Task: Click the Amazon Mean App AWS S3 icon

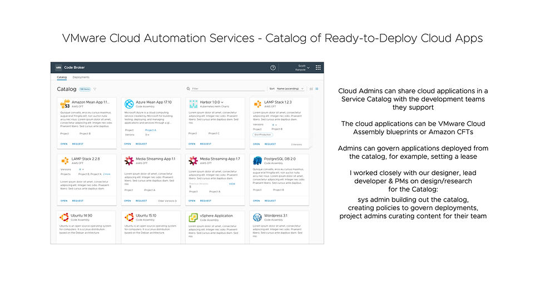Action: click(65, 104)
